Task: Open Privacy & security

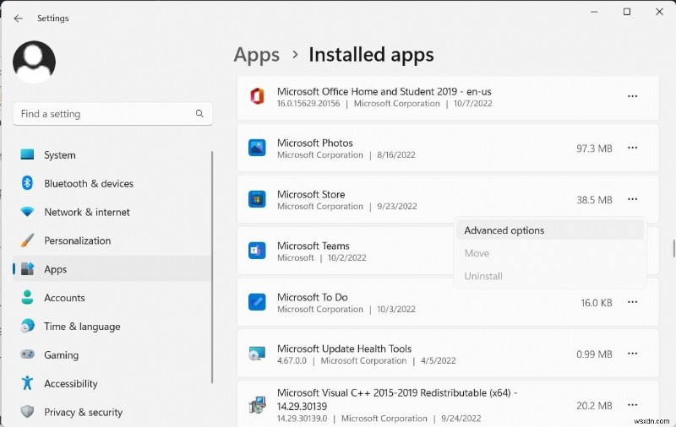Action: pyautogui.click(x=112, y=413)
